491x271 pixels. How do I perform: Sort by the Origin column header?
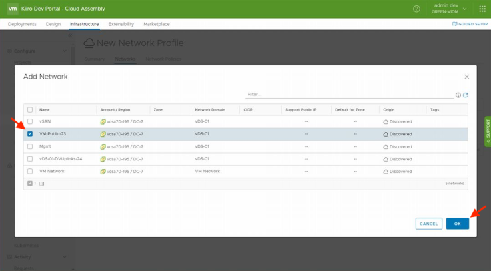[389, 110]
